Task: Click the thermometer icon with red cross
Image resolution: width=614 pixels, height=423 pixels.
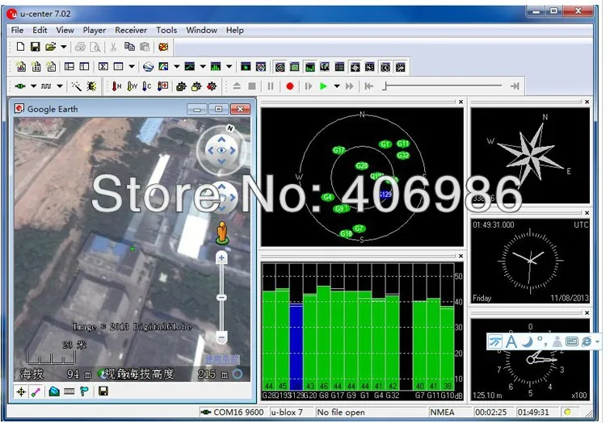Action: tap(162, 86)
